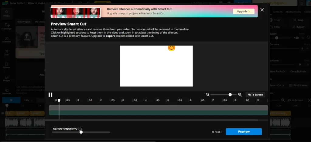Viewport: 311px width, 142px height.
Task: Click the main timeline Fit to Screen
Action: point(296,100)
